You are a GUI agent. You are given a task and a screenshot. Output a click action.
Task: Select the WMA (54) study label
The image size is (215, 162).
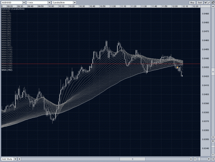click(6, 29)
